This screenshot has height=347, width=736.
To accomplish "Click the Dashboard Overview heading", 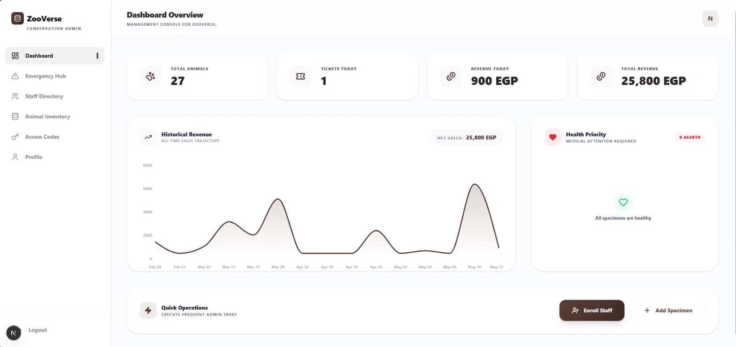I will click(165, 15).
